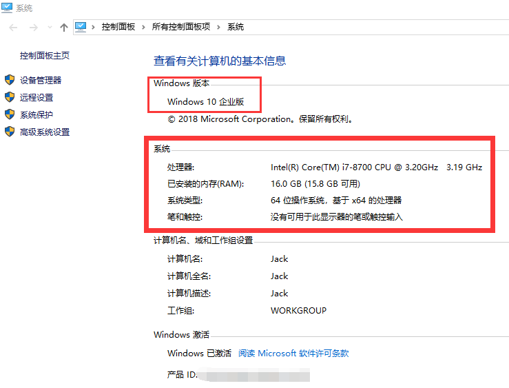Click the Back navigation arrow
The height and width of the screenshot is (388, 509).
(x=13, y=28)
